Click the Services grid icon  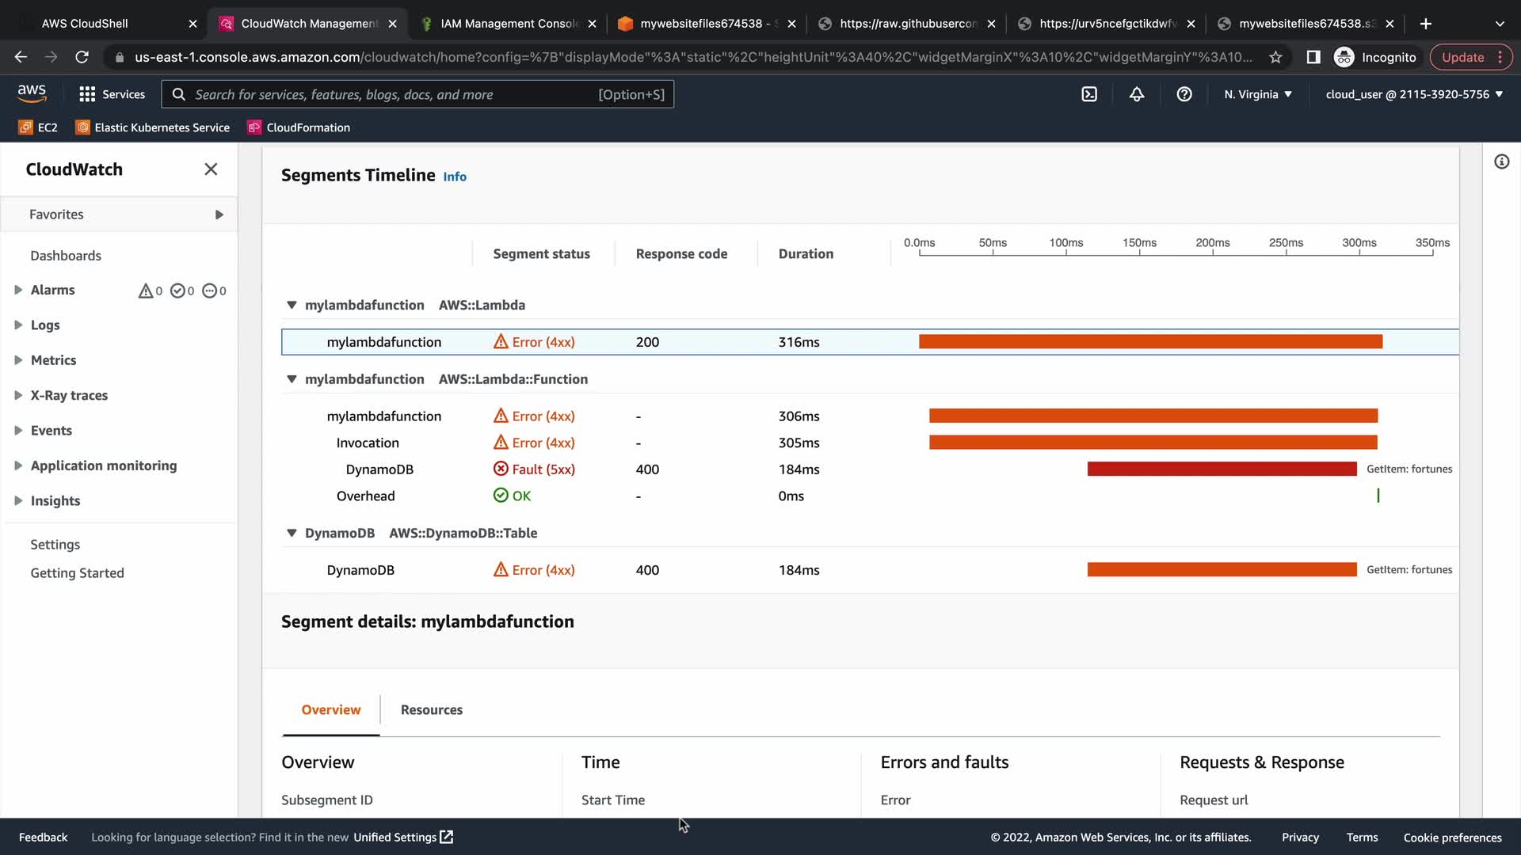pos(87,94)
